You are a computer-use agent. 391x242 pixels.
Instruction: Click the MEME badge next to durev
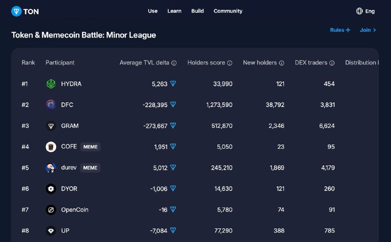tap(90, 168)
